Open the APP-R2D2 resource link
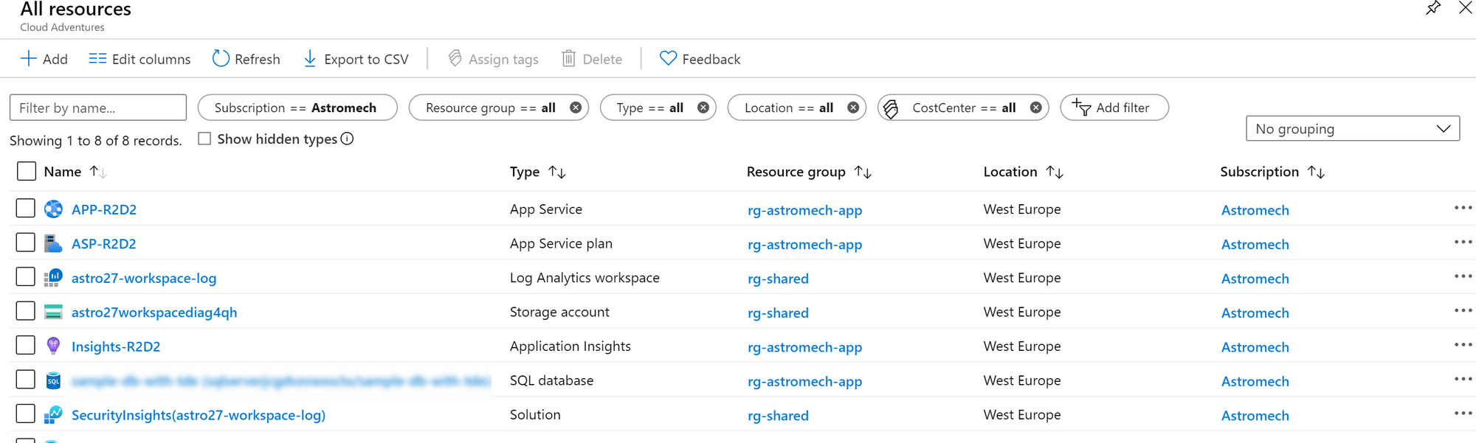The height and width of the screenshot is (443, 1476). (x=104, y=209)
